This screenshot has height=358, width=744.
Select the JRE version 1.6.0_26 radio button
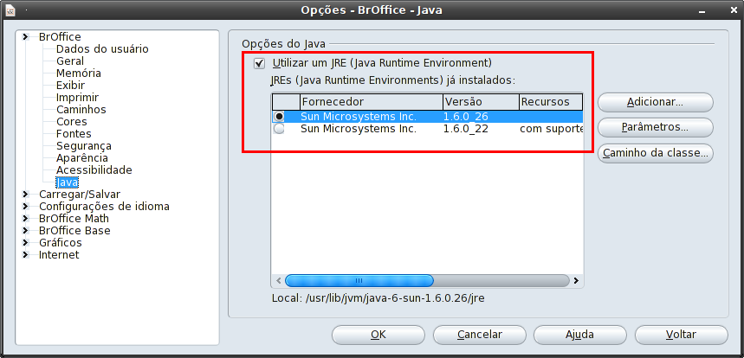279,117
